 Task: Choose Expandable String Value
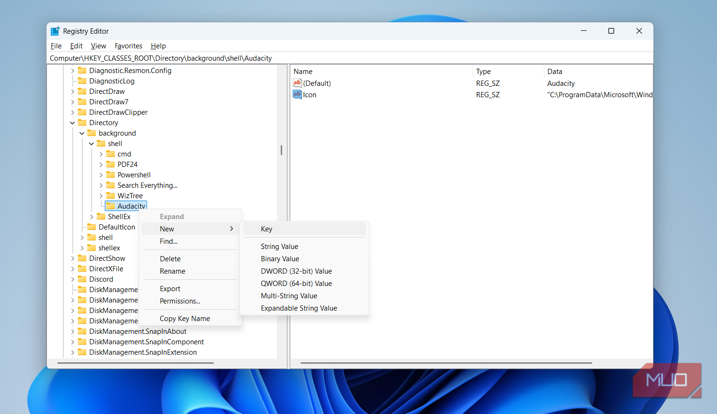click(304, 308)
